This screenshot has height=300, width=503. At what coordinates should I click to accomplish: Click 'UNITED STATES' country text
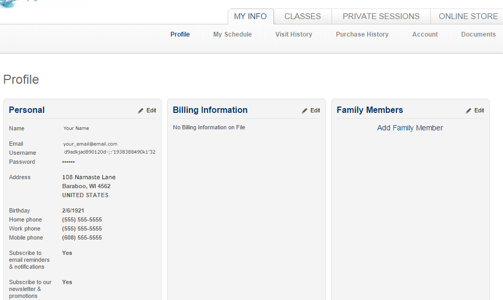(85, 195)
